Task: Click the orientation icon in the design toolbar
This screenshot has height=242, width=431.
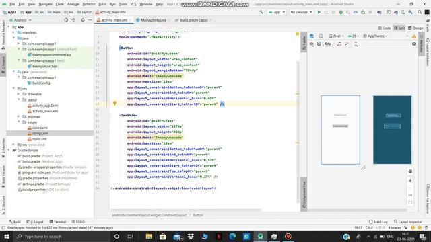Action: [321, 36]
